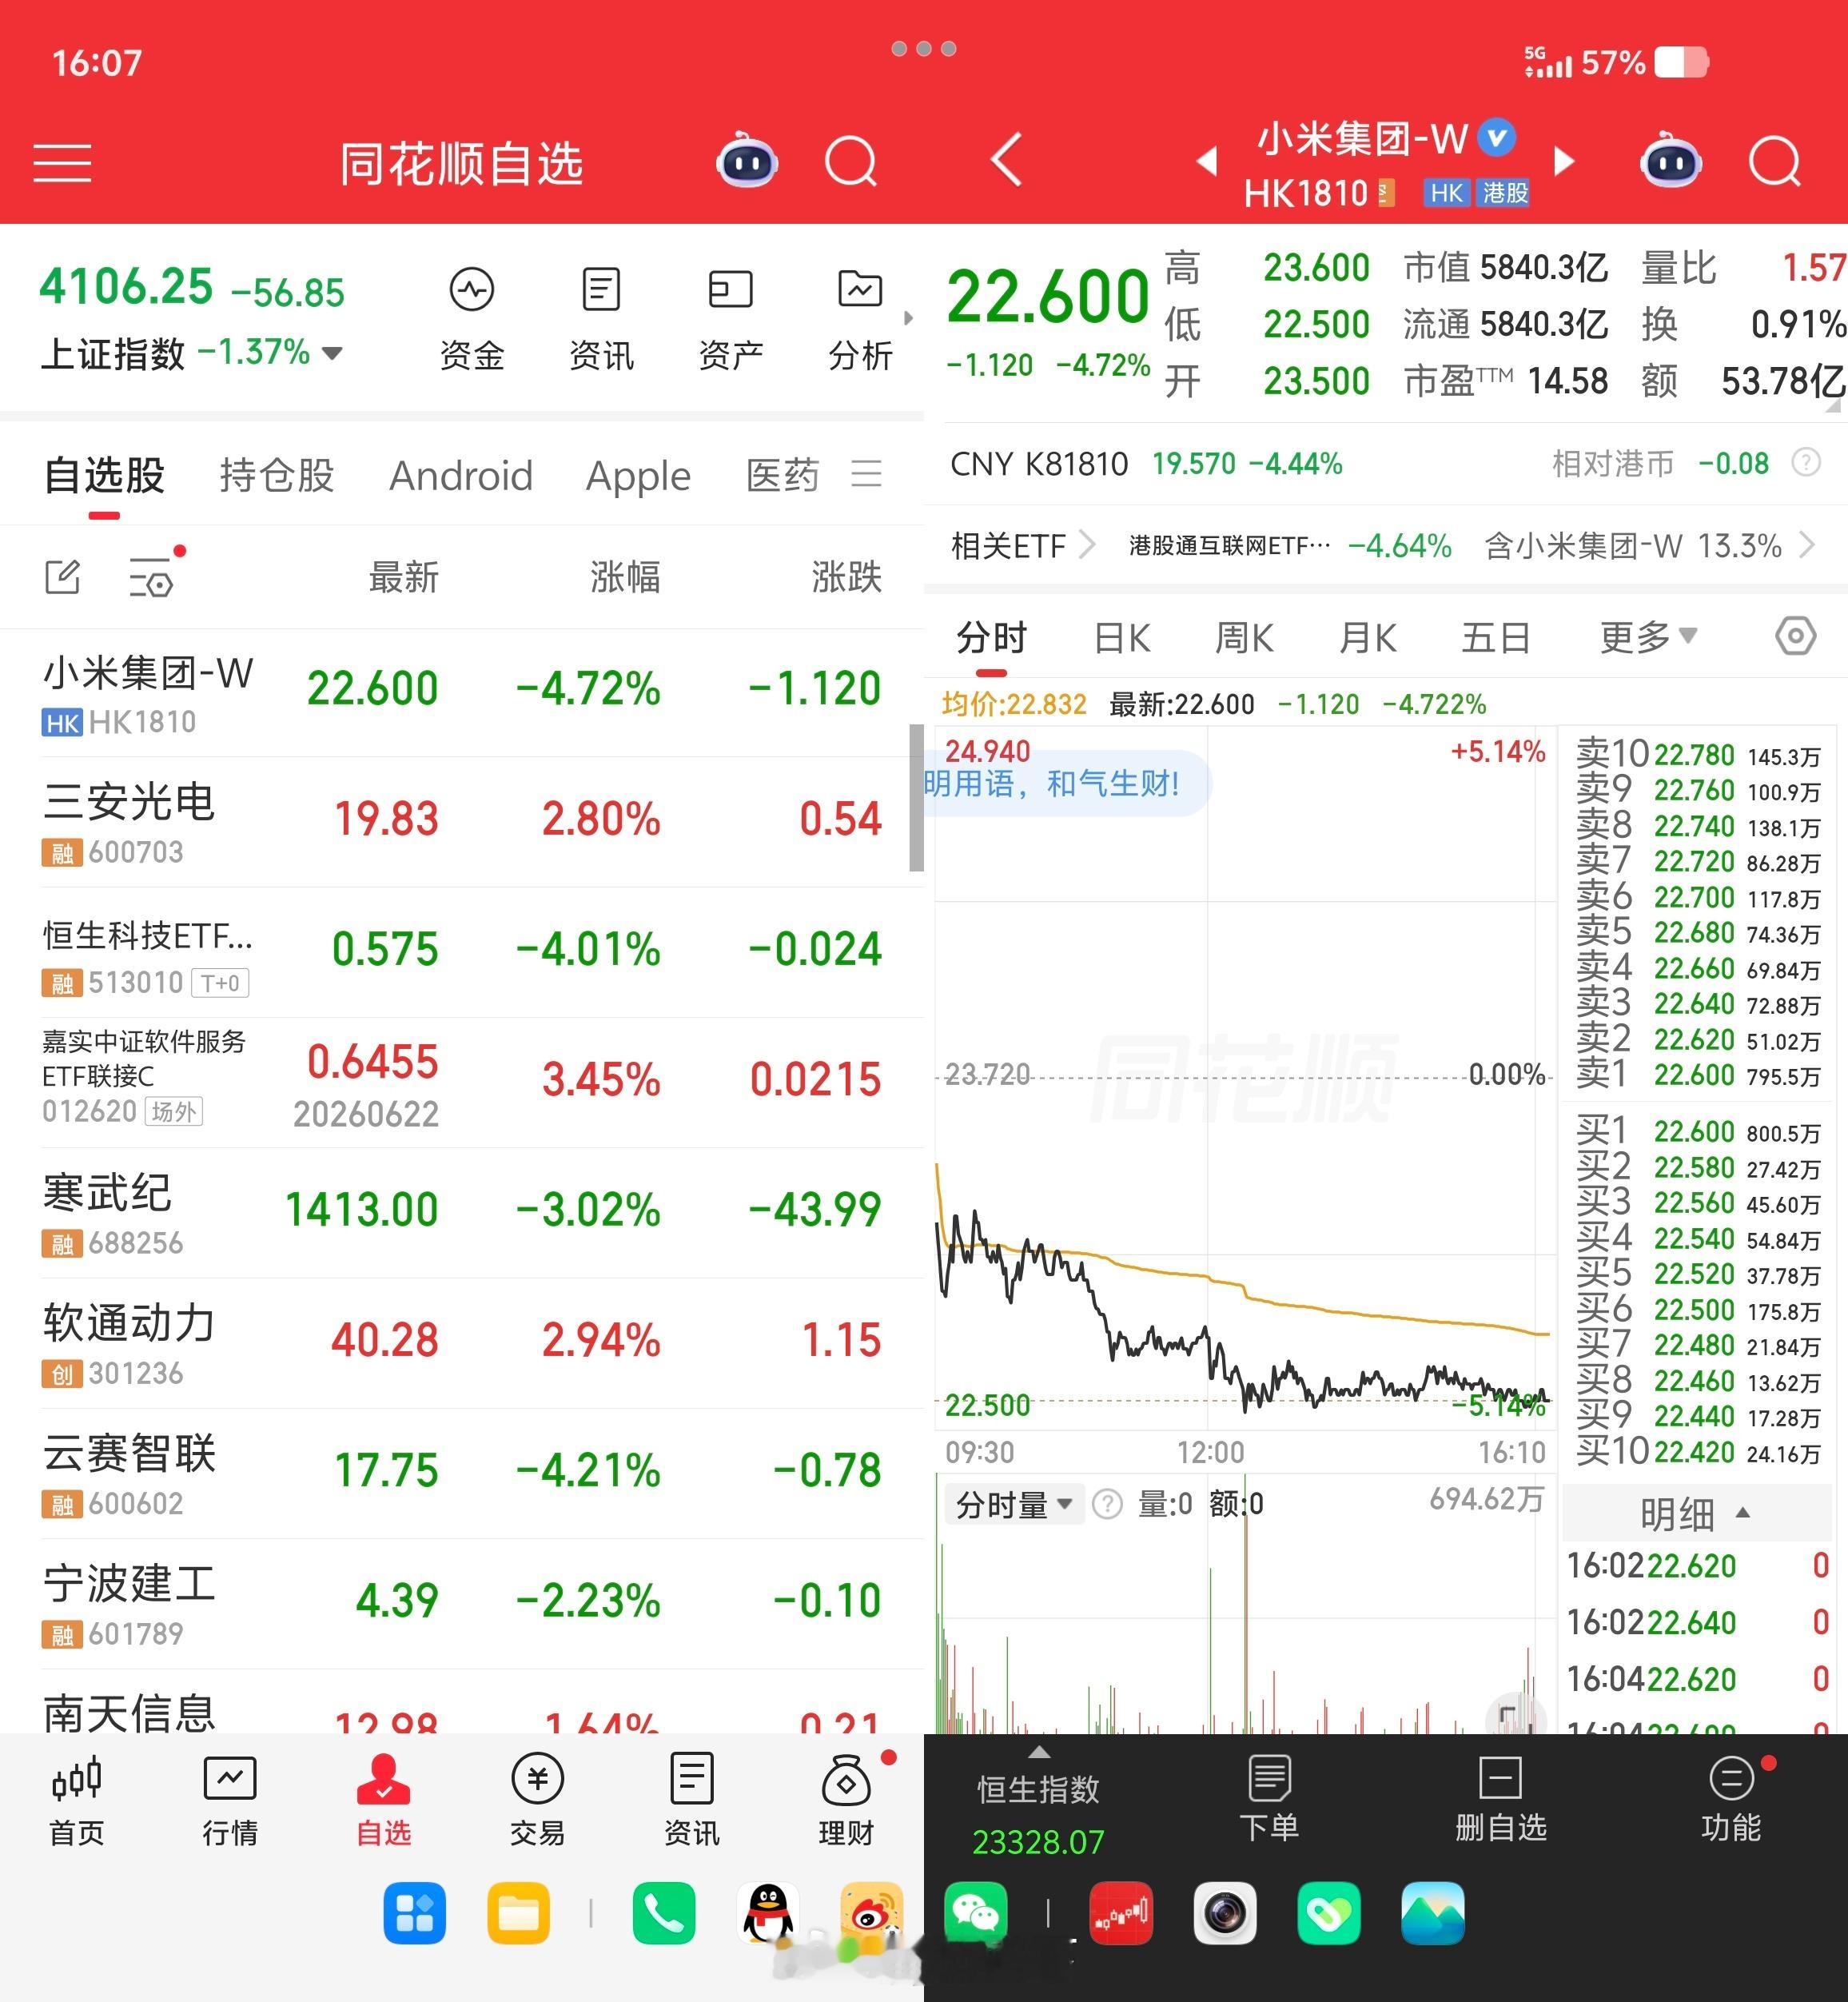Switch to previous stock with left triangle

(1207, 161)
